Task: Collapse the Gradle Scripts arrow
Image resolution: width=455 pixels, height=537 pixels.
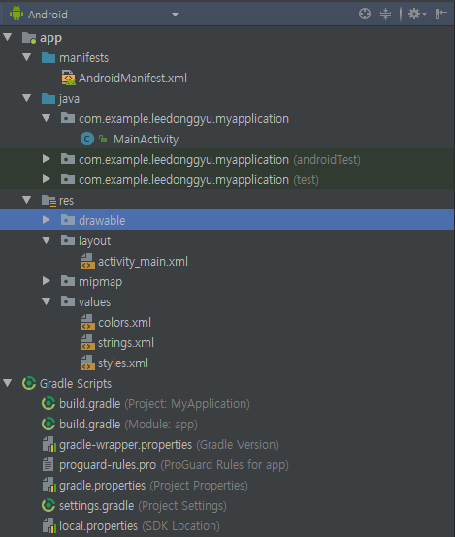Action: (x=8, y=383)
